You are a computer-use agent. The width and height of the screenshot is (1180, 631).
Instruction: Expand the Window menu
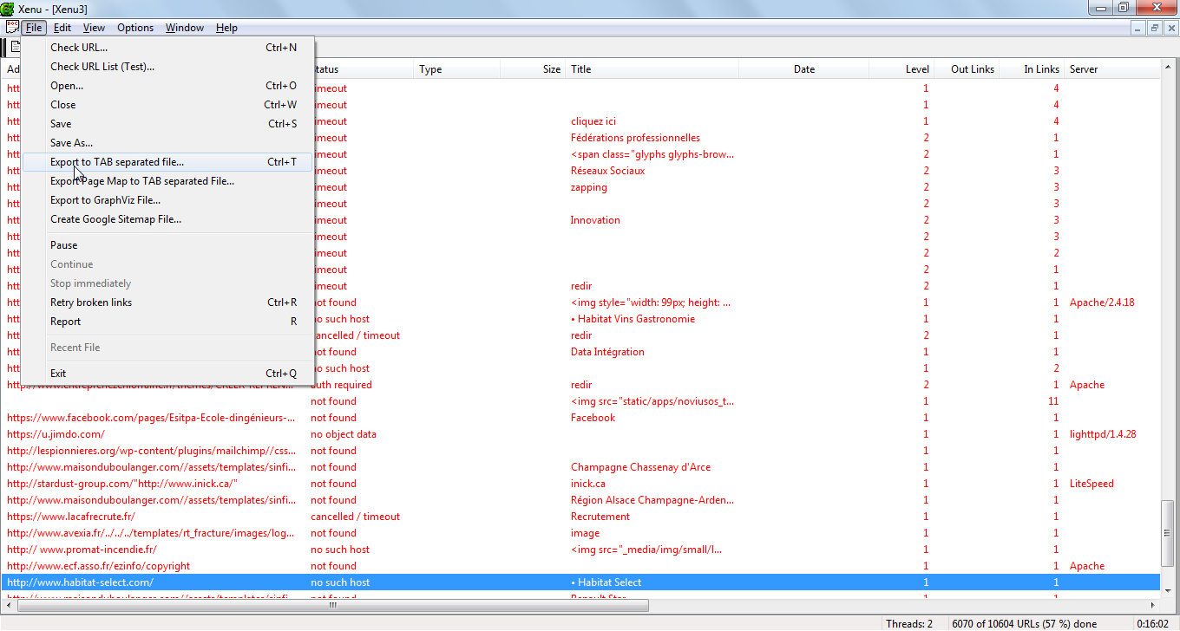click(184, 28)
